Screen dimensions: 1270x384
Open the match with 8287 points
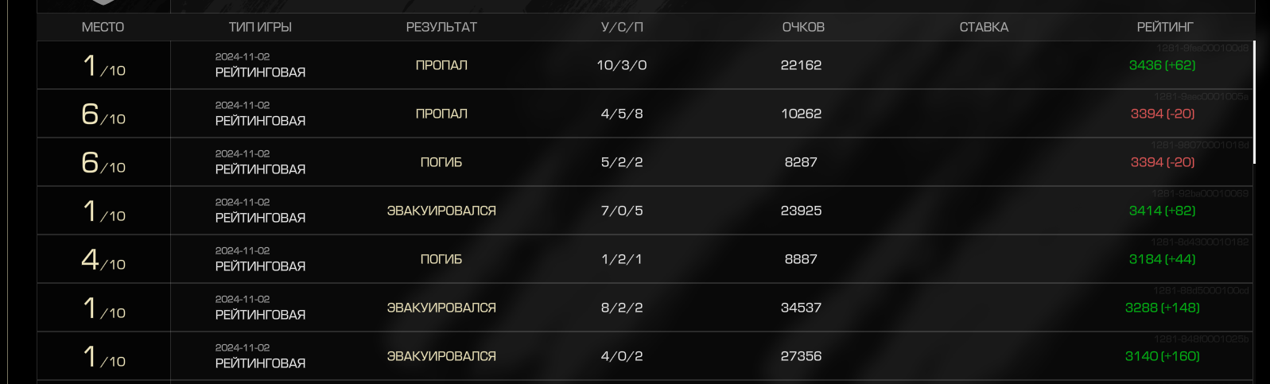pos(645,162)
